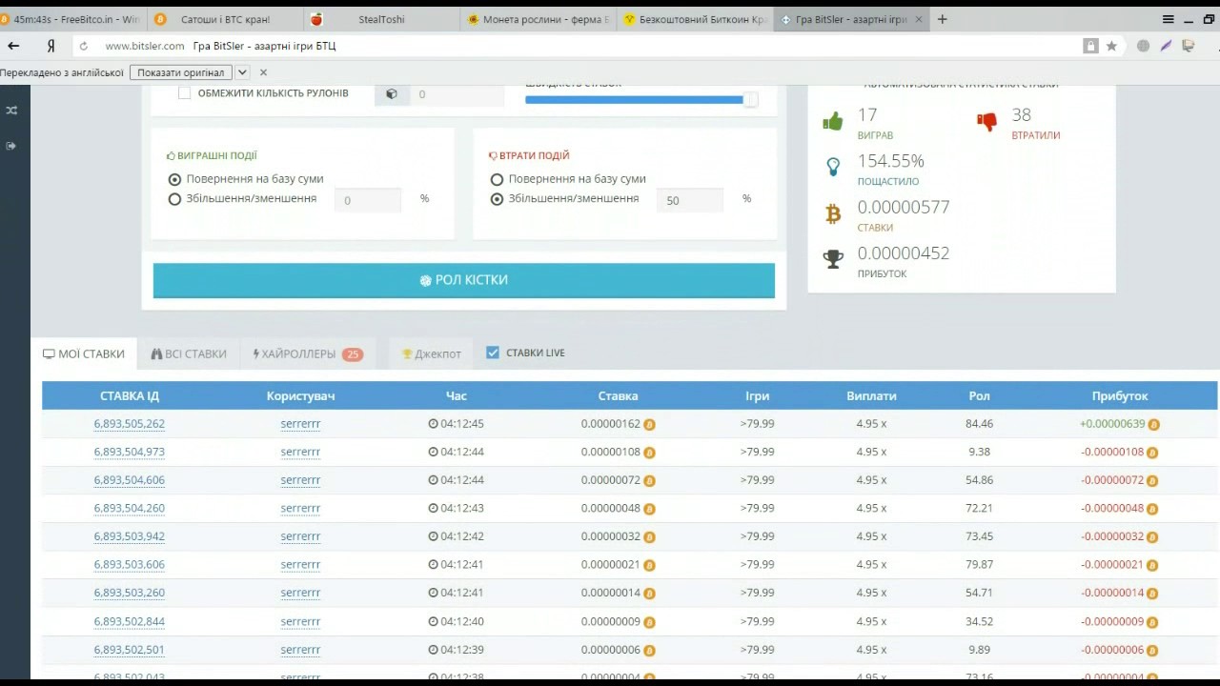Screen dimensions: 1220x686
Task: Click the light bulb luck icon
Action: coord(833,168)
